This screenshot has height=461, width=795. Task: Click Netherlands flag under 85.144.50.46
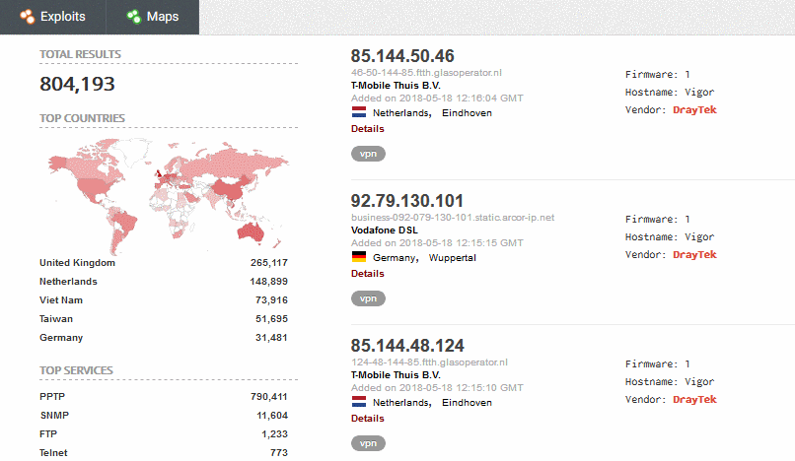359,113
